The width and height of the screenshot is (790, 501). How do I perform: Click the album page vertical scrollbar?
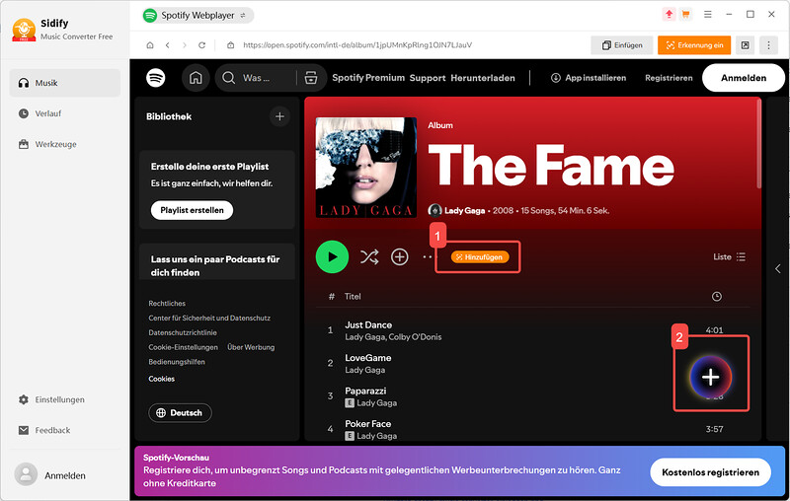pyautogui.click(x=758, y=143)
